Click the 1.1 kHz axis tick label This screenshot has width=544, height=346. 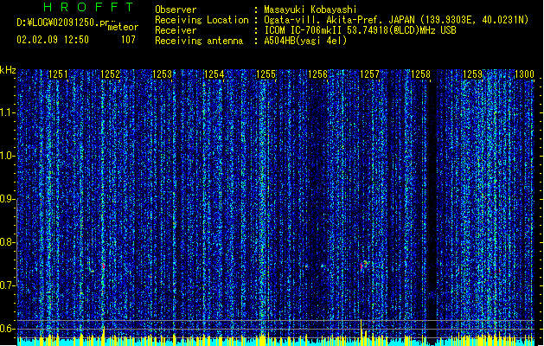click(7, 113)
